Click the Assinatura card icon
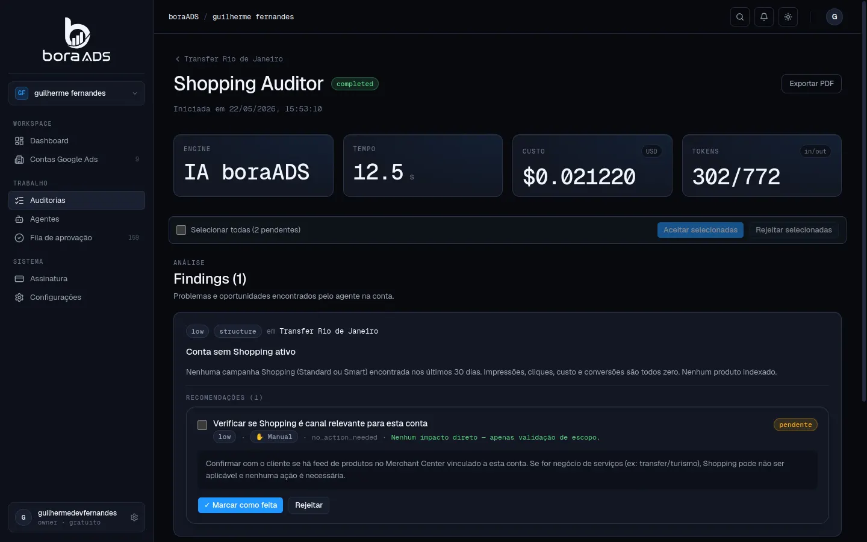Image resolution: width=867 pixels, height=542 pixels. tap(19, 279)
